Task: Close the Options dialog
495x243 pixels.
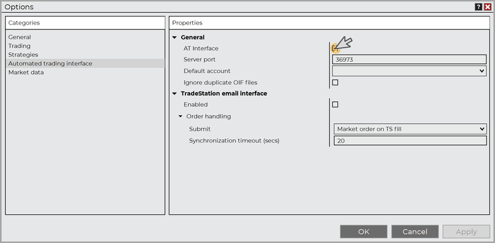Action: [488, 7]
